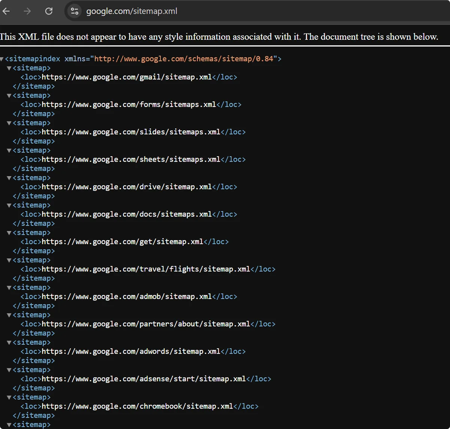Click the xmlns schema URL value 0.84
The width and height of the screenshot is (450, 429).
[184, 59]
